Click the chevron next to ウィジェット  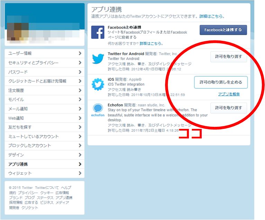(x=80, y=173)
